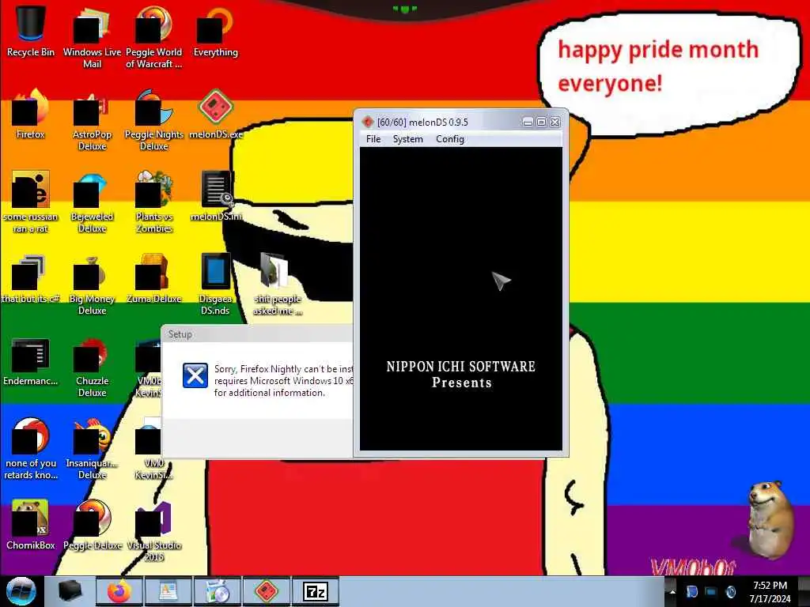The width and height of the screenshot is (810, 607).
Task: Open the System menu in melonDS
Action: point(407,139)
